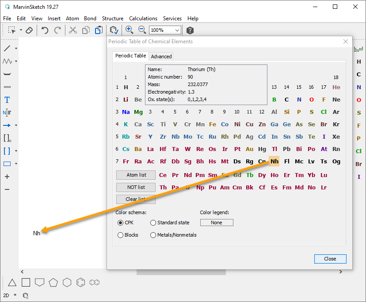The image size is (366, 302).
Task: Toggle the 2D cleaning mode indicator
Action: tap(6, 295)
